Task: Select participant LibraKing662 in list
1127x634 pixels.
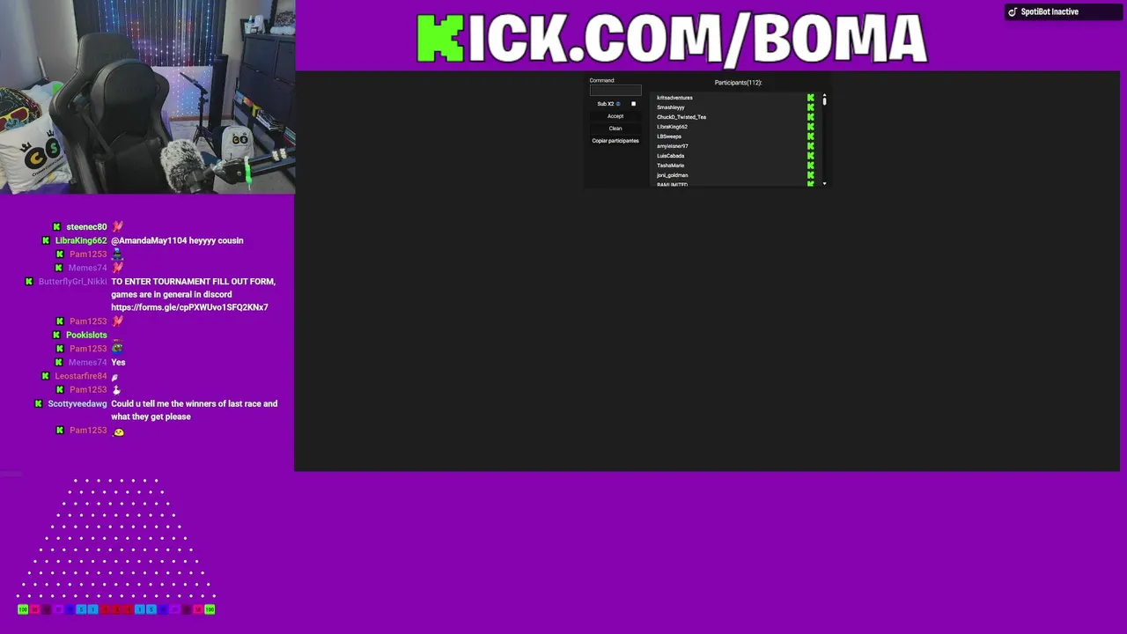Action: click(x=672, y=127)
